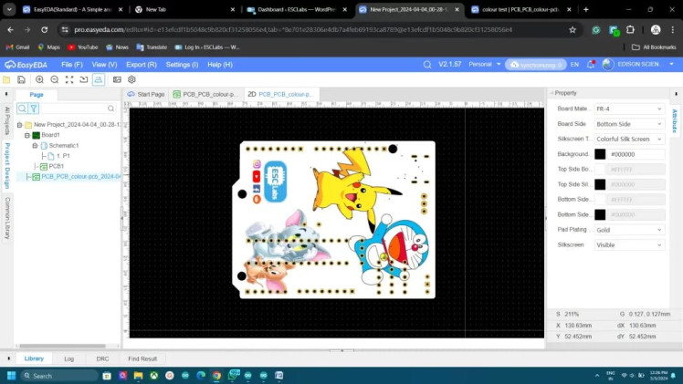The width and height of the screenshot is (683, 384).
Task: Click the Fit to Window toolbar icon
Action: tap(69, 79)
